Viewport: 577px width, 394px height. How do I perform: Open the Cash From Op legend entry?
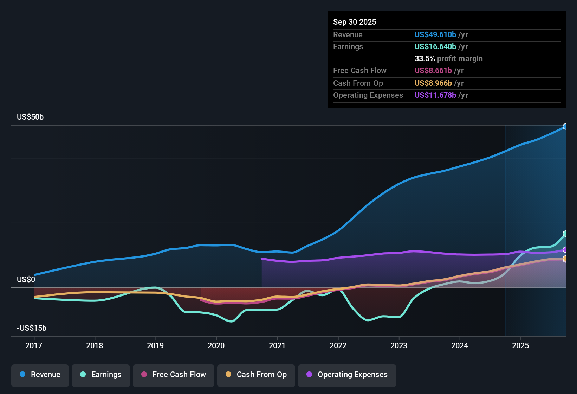256,375
